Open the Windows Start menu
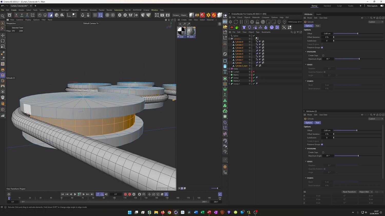 click(x=130, y=212)
